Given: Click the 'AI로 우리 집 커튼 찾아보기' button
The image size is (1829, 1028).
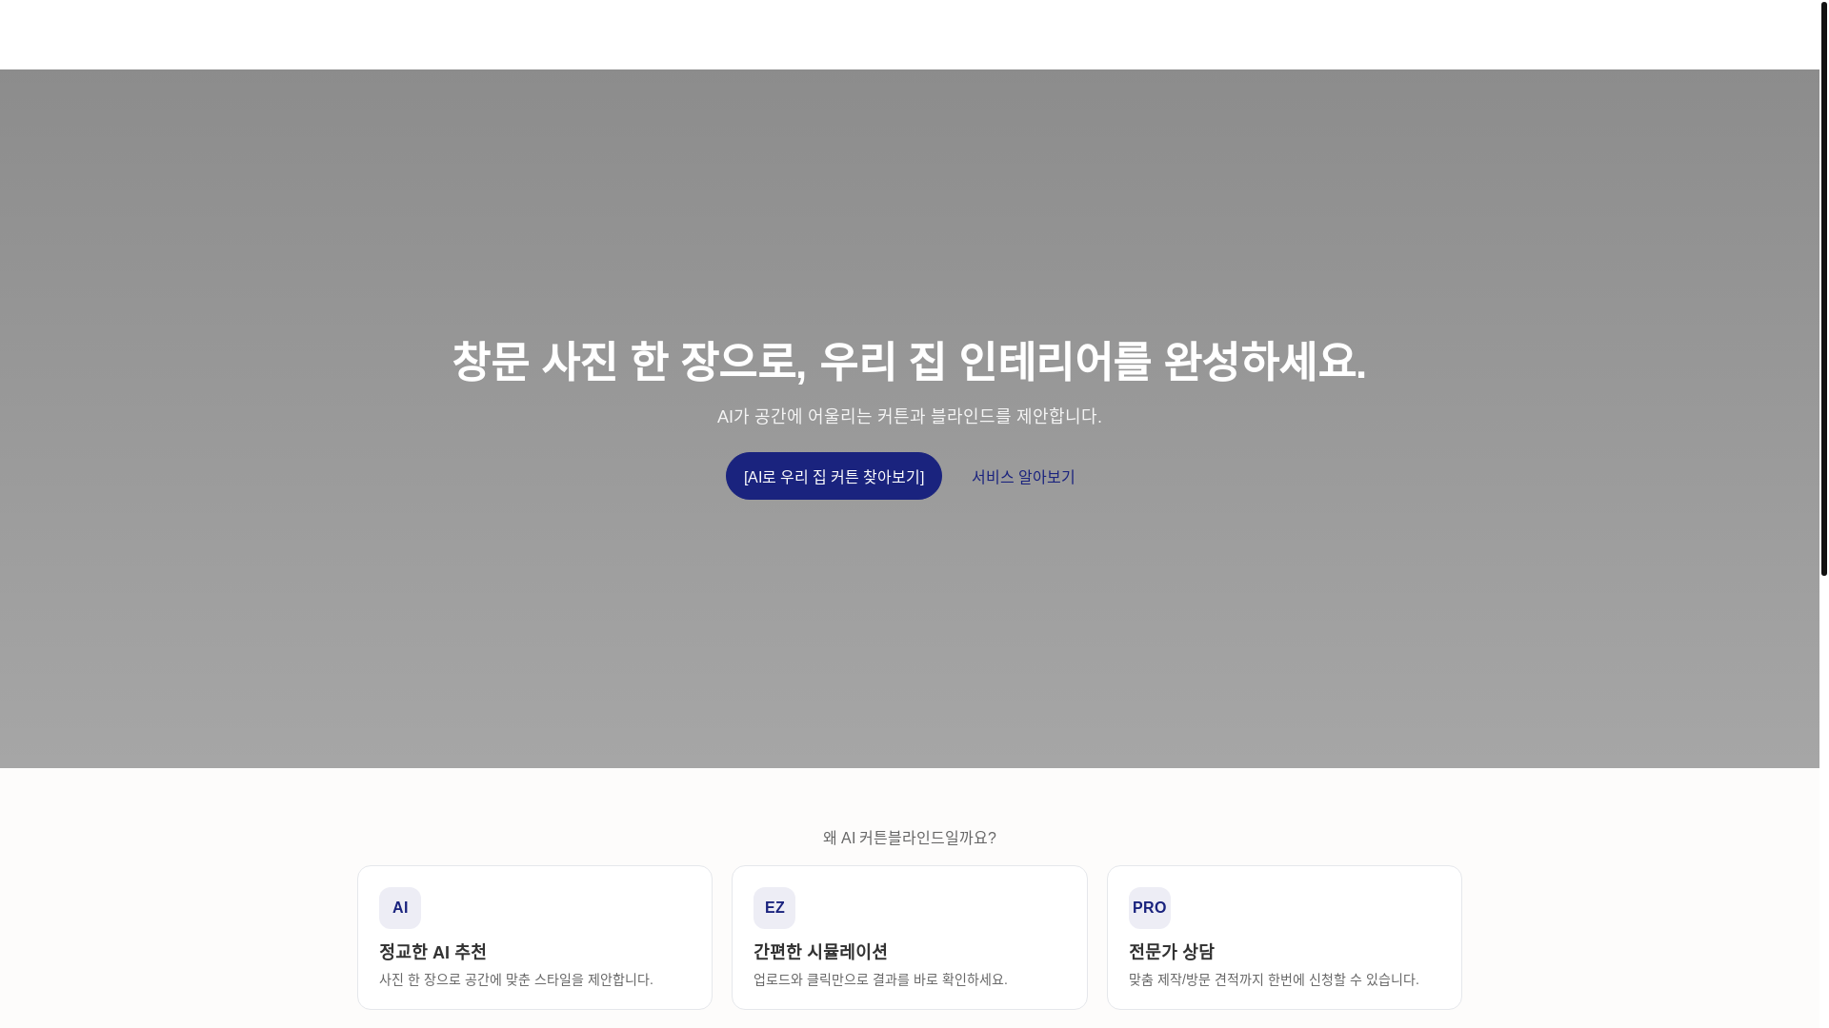Looking at the screenshot, I should pyautogui.click(x=834, y=476).
